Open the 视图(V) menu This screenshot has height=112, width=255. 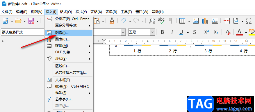click(x=36, y=12)
